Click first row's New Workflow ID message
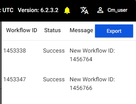 92,55
